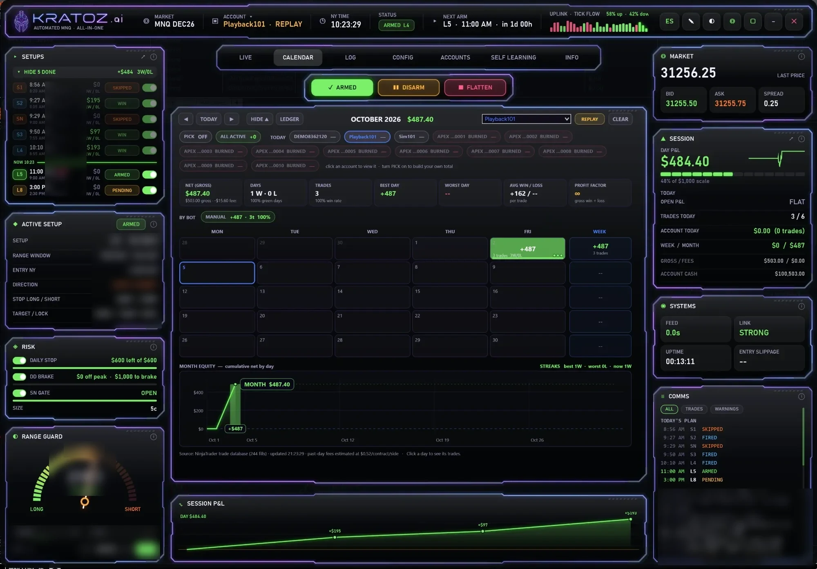Collapse the Hide 5 Done setups row
Screen dimensions: 817x569
click(x=84, y=72)
